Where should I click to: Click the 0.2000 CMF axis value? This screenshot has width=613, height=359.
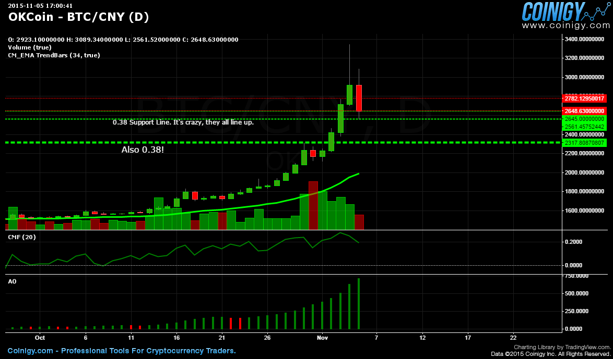point(573,242)
